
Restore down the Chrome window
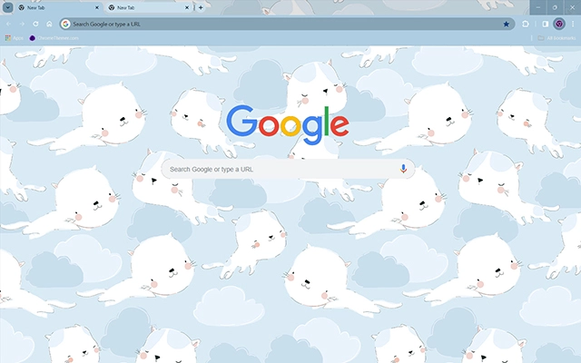[555, 7]
